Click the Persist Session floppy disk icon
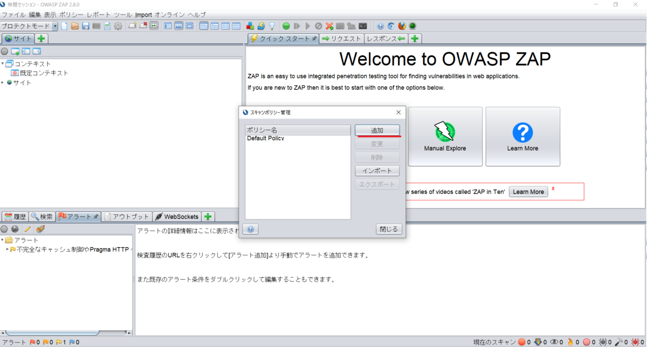Screen dimensions: 647x347 point(86,26)
